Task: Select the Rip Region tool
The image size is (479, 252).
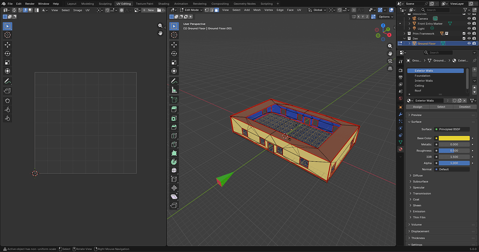Action: click(174, 205)
